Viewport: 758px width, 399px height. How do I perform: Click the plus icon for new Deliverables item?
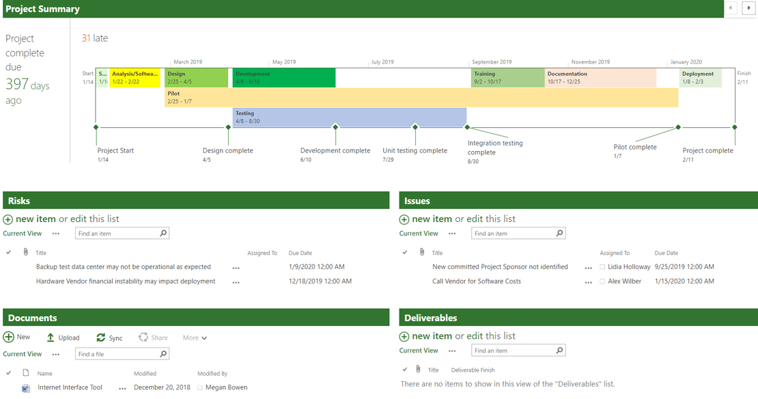404,336
